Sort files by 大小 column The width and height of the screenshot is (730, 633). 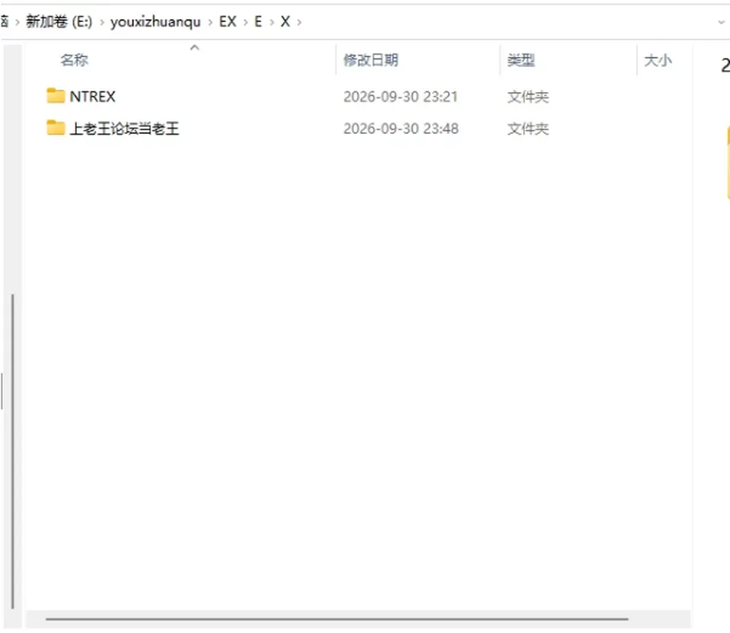(x=658, y=60)
